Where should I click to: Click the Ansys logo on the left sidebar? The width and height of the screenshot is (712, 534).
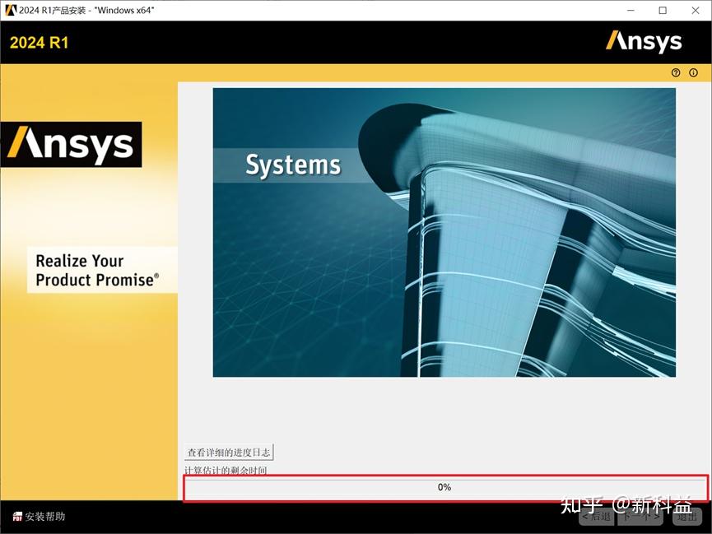pos(72,144)
